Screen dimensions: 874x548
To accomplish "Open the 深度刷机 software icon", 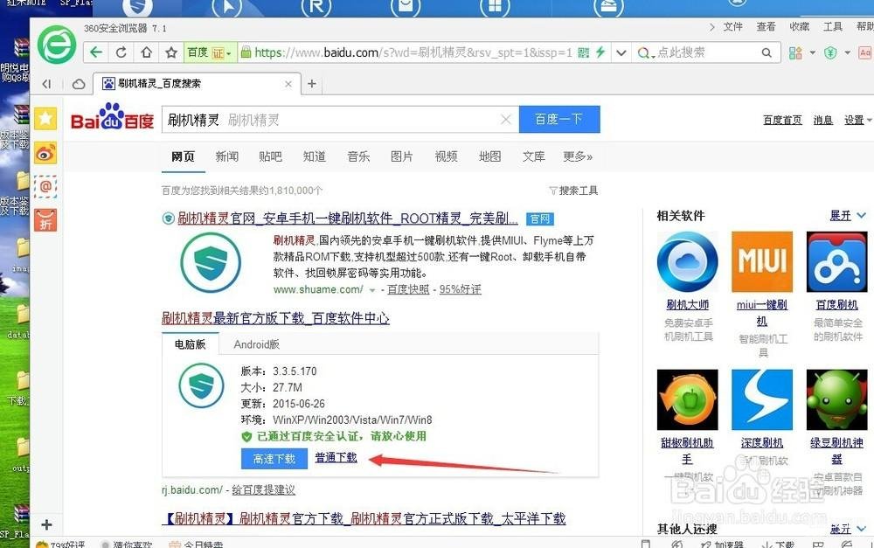I will 762,399.
